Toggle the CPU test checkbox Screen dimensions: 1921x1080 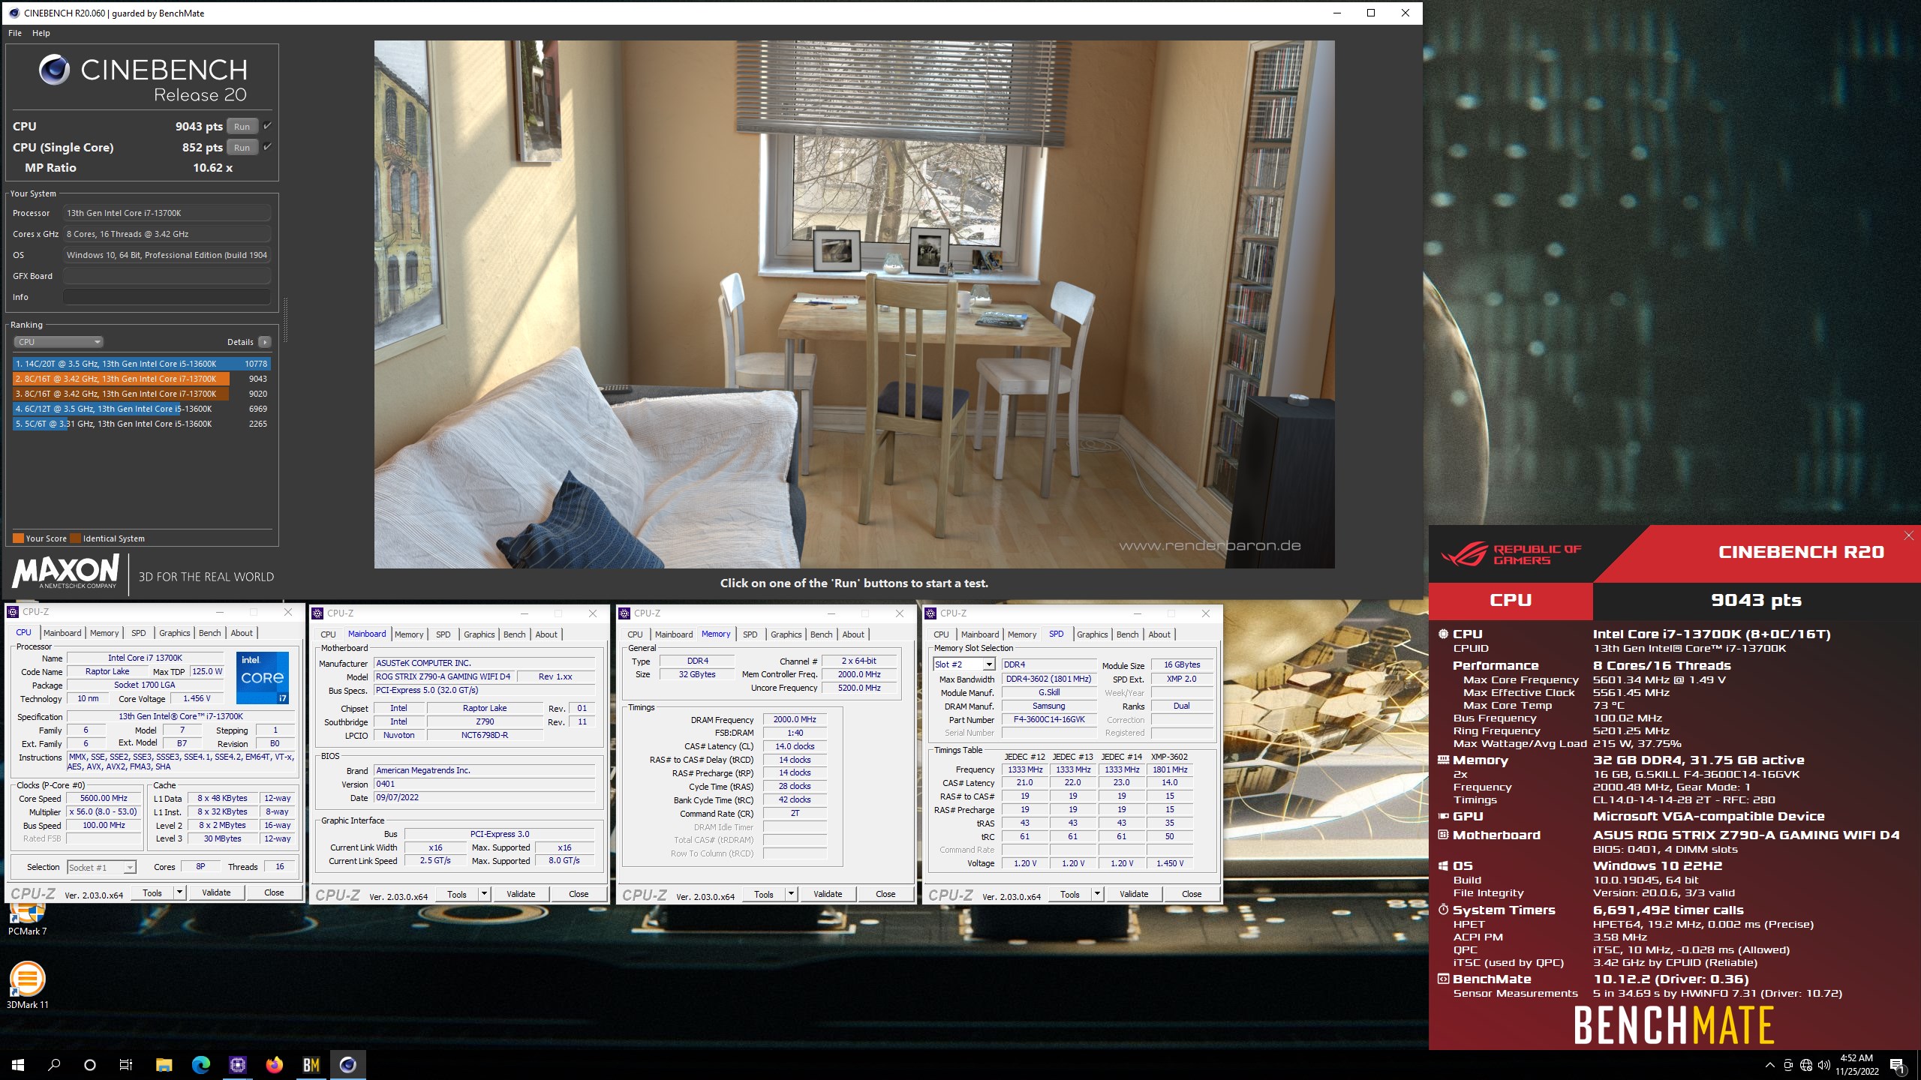click(267, 125)
